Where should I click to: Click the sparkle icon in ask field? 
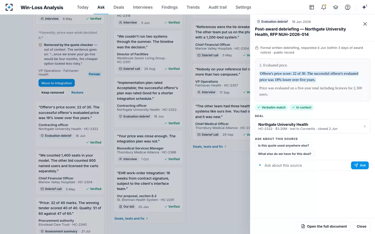[x=260, y=165]
